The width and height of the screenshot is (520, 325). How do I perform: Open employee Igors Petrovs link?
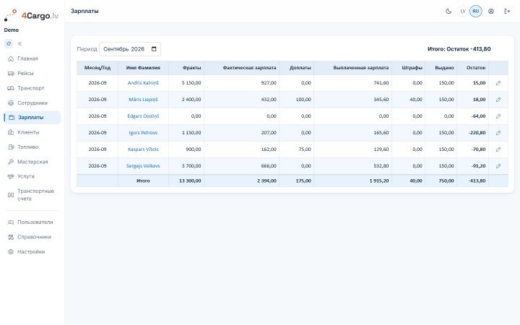coord(143,133)
